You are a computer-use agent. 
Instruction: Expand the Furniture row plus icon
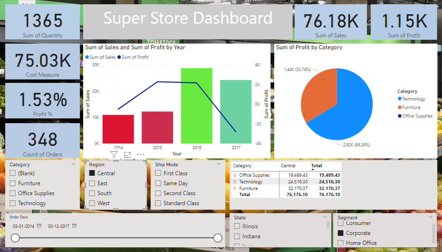[x=235, y=189]
